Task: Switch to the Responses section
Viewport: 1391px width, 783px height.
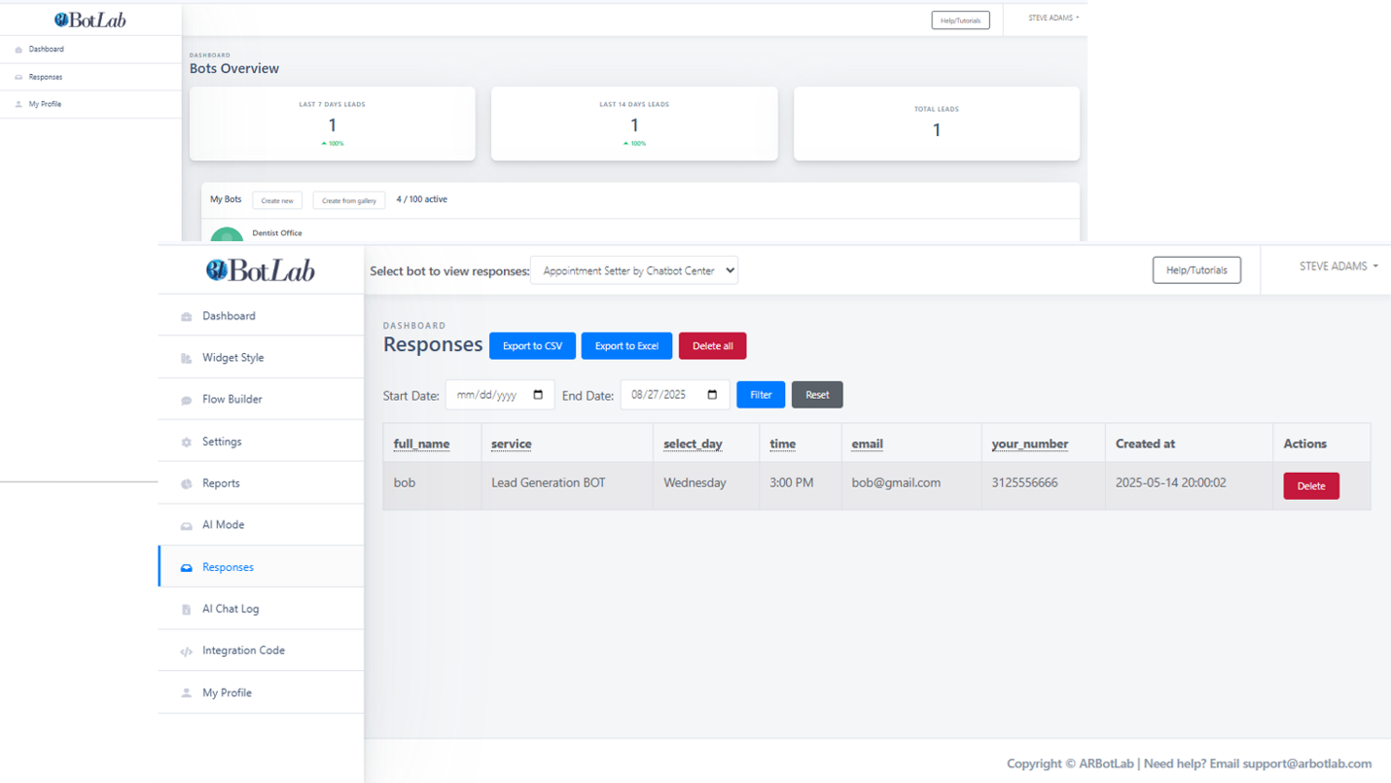Action: (228, 566)
